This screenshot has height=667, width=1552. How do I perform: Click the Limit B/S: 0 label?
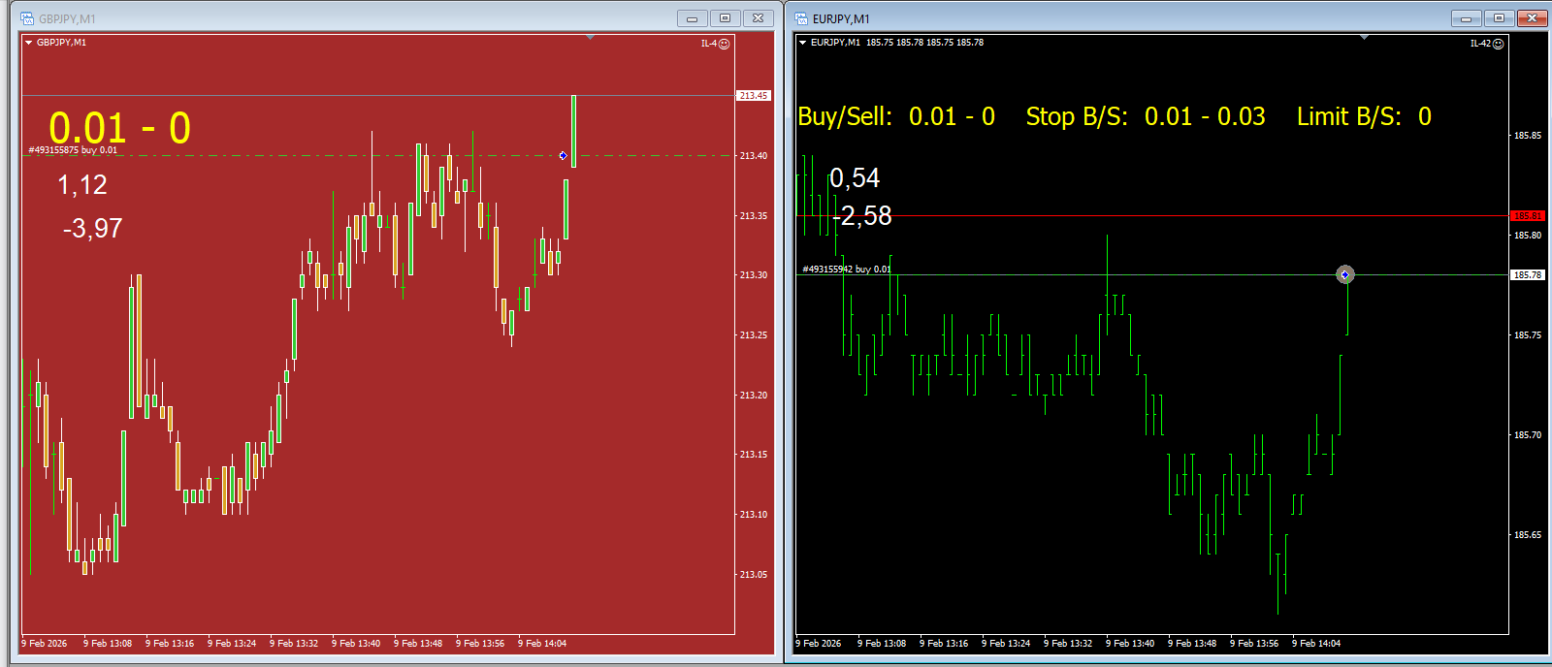point(1364,116)
